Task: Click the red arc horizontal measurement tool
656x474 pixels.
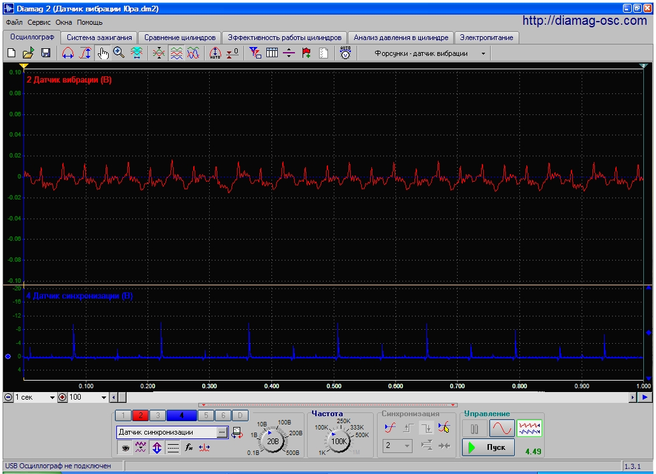Action: coord(68,53)
